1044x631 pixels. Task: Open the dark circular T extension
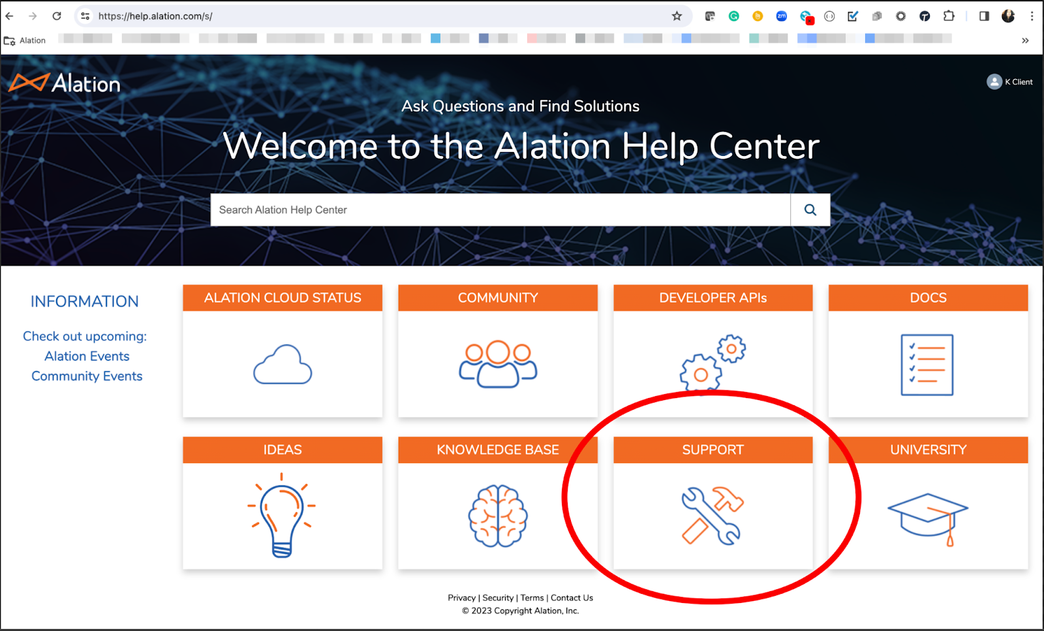(925, 16)
